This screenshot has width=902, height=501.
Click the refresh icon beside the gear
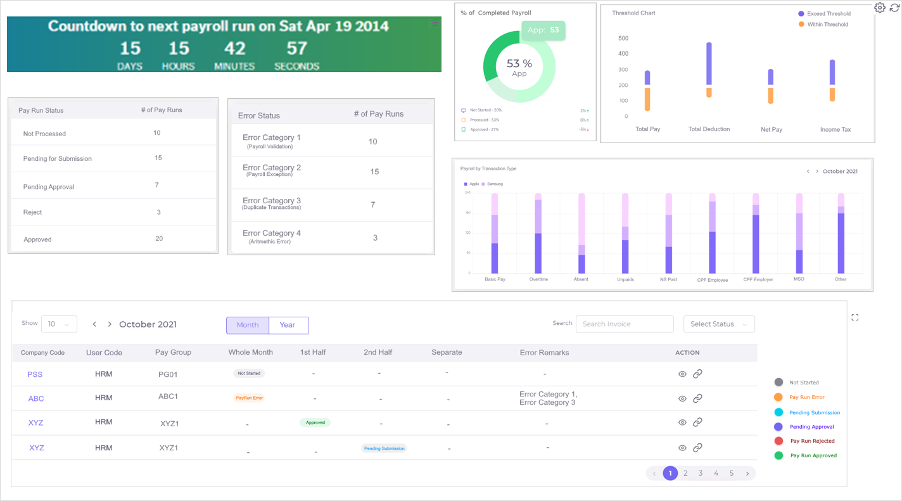[894, 8]
